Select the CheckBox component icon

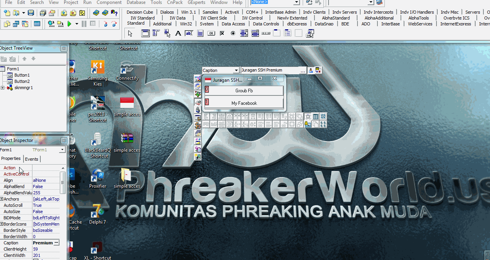pos(222,34)
